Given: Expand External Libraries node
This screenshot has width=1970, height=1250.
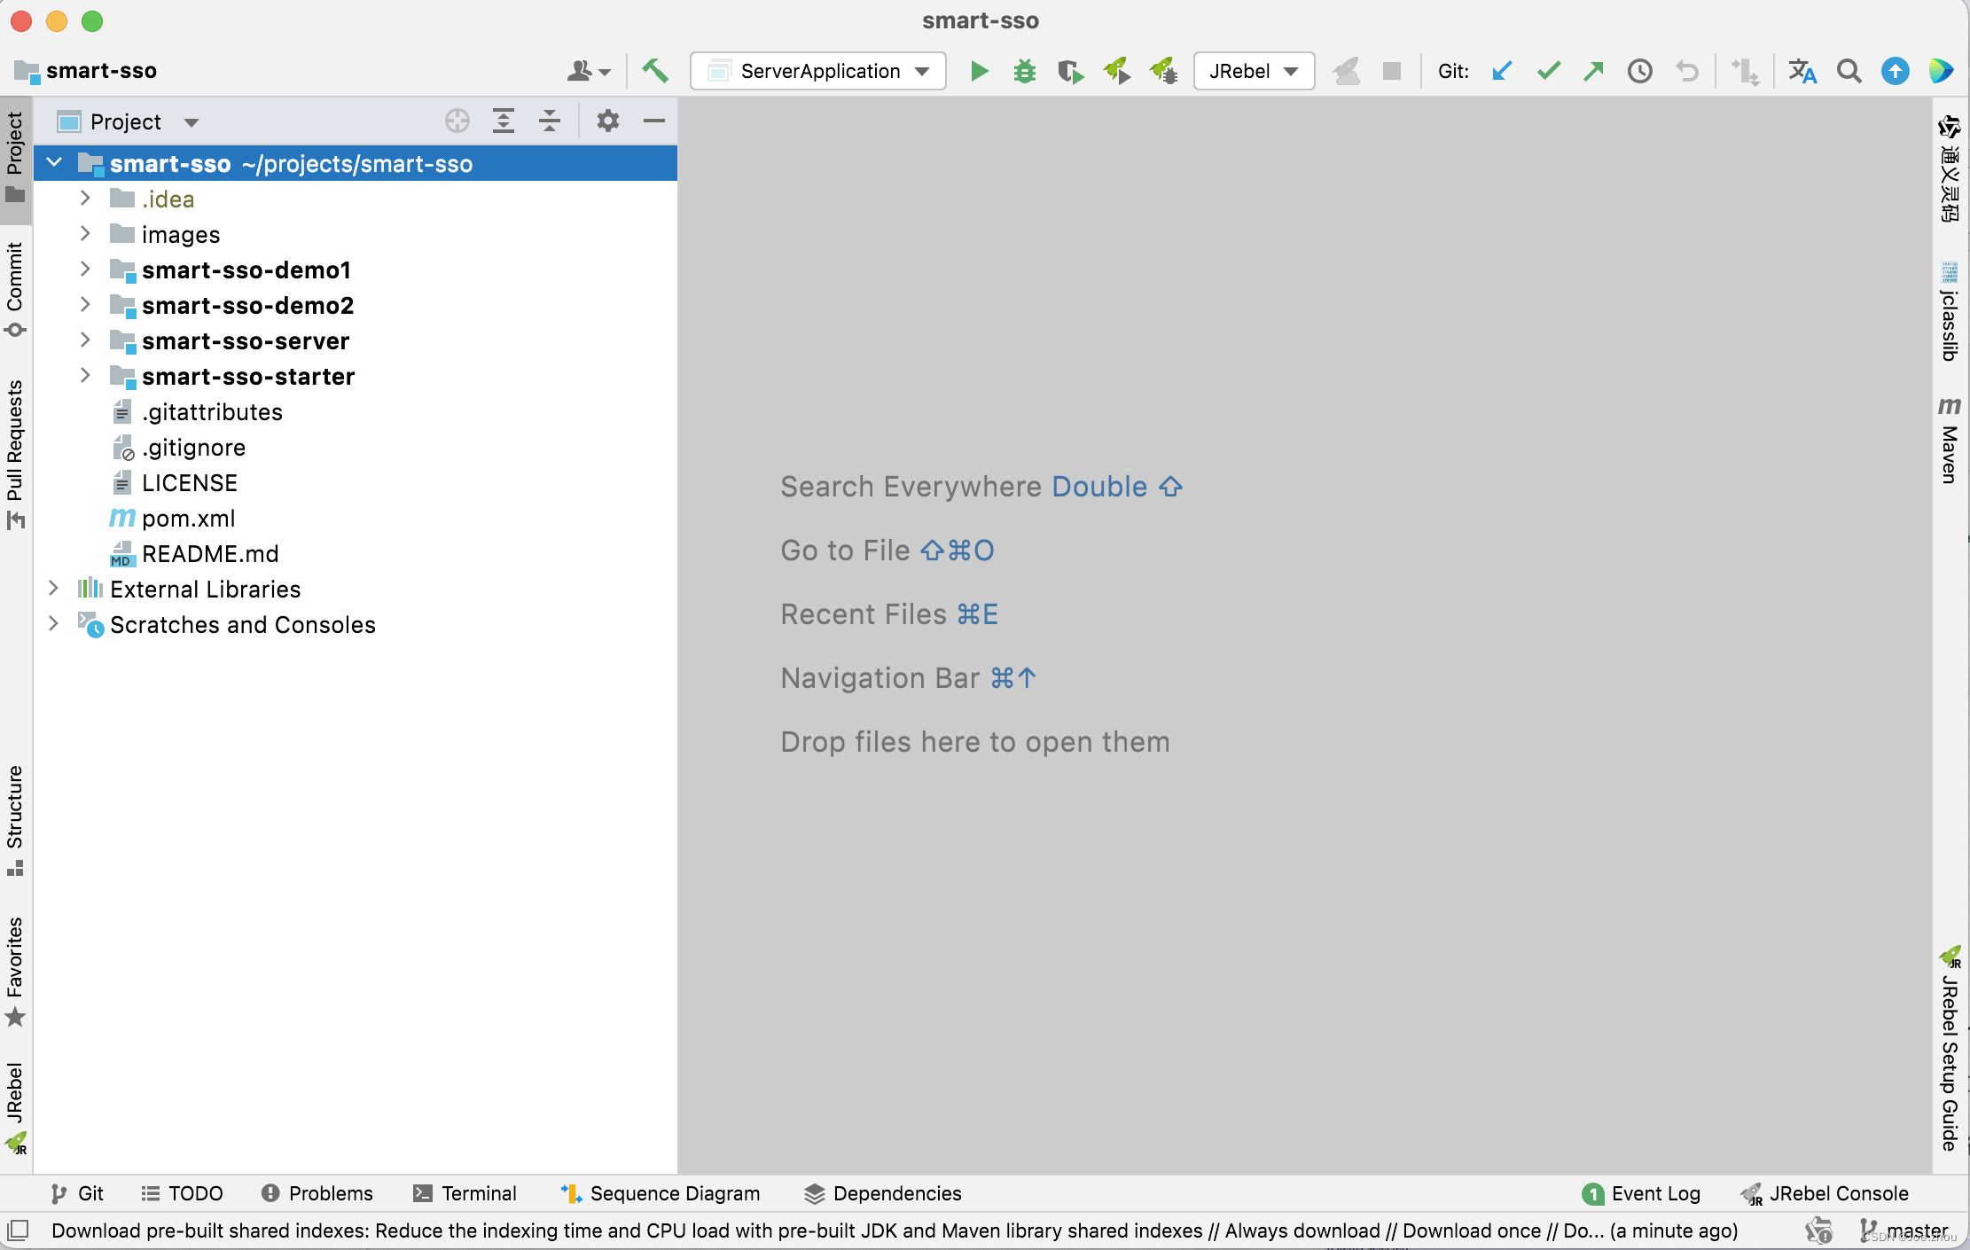Looking at the screenshot, I should coord(53,589).
